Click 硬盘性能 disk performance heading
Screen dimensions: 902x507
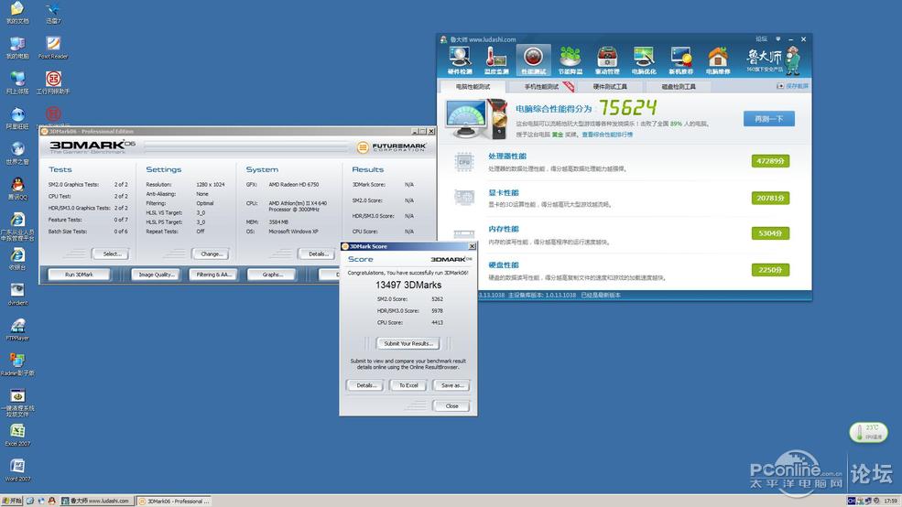504,265
